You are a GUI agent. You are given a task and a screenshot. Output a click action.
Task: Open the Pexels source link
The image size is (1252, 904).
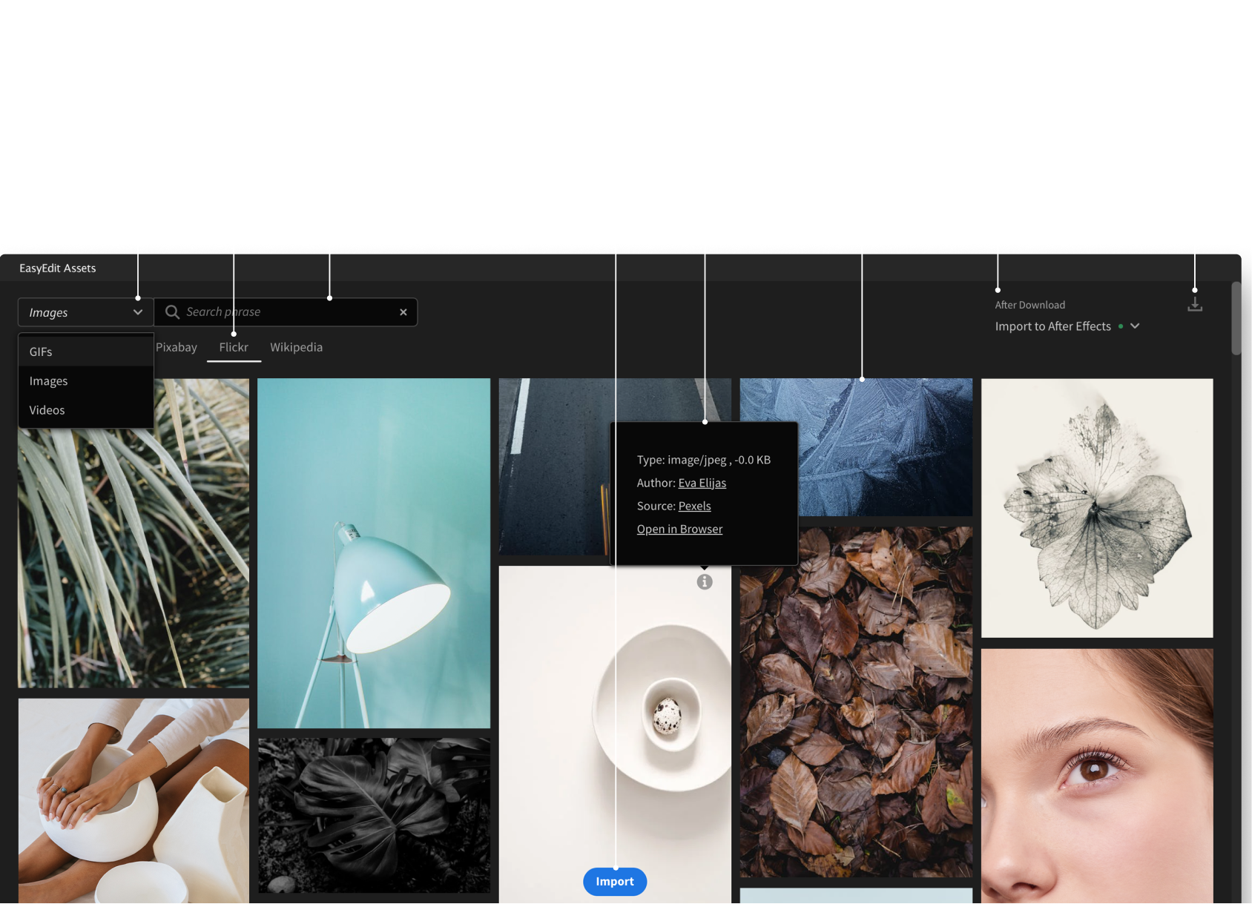point(694,506)
